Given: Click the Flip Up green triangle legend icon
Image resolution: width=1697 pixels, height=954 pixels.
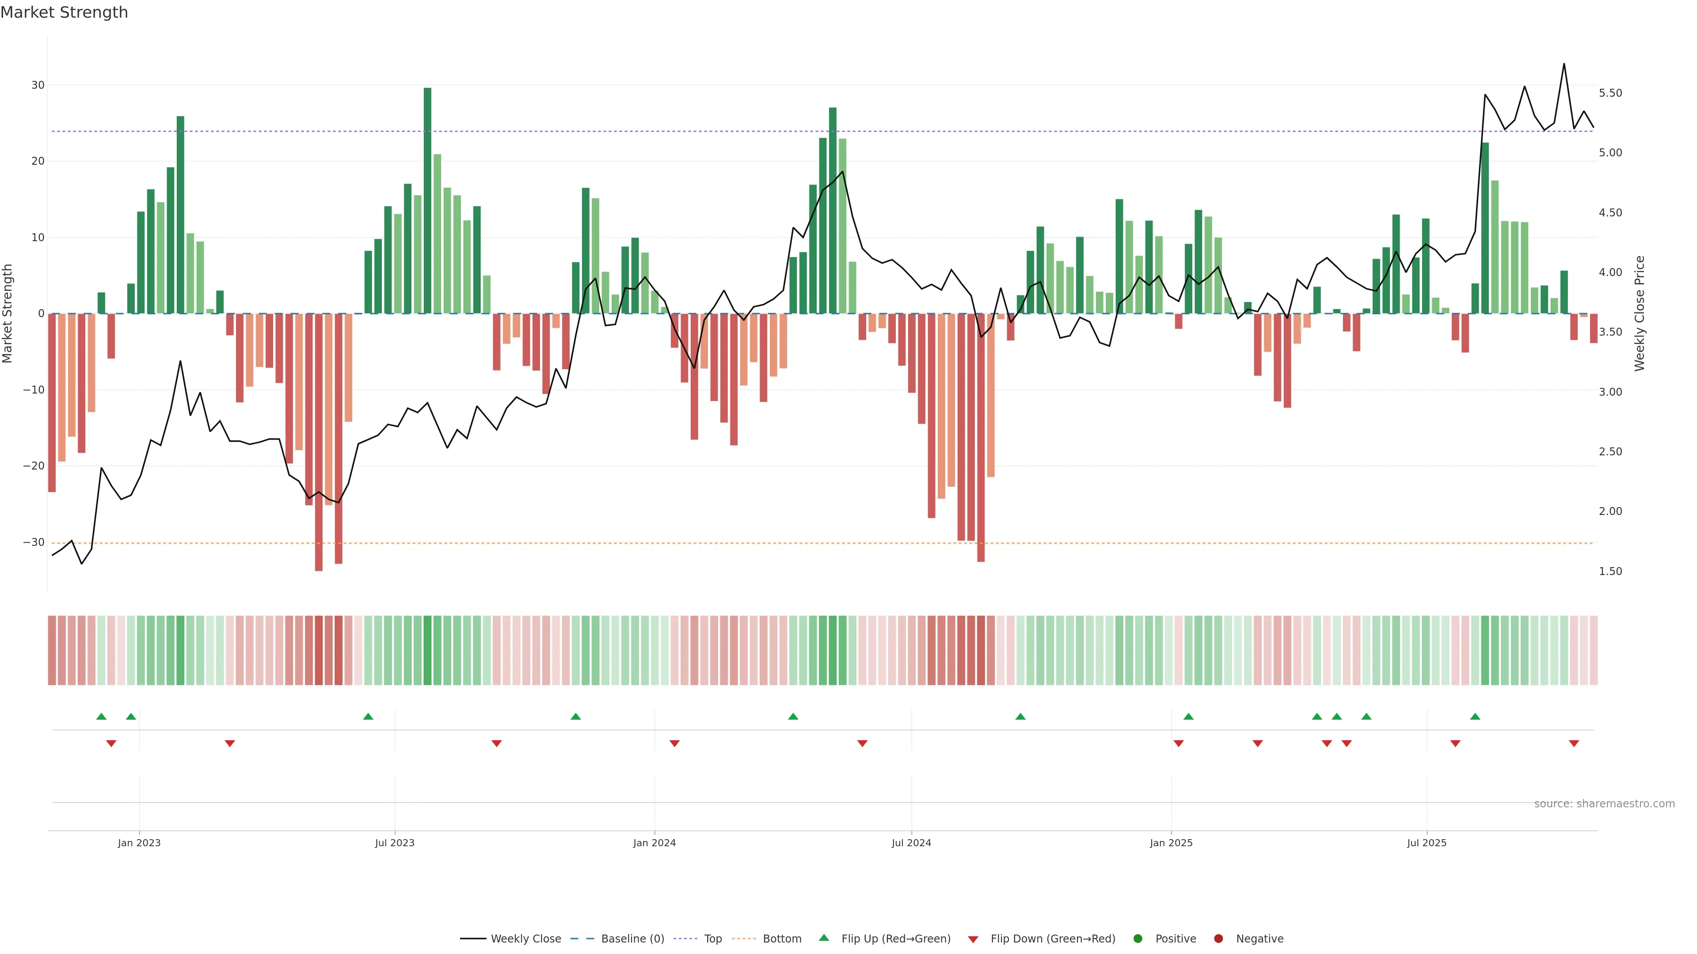Looking at the screenshot, I should 823,938.
